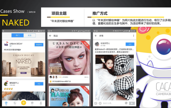Screen dimensions: 171x108
Task: Open the 美人标志 challenge card
Action: (x=69, y=96)
